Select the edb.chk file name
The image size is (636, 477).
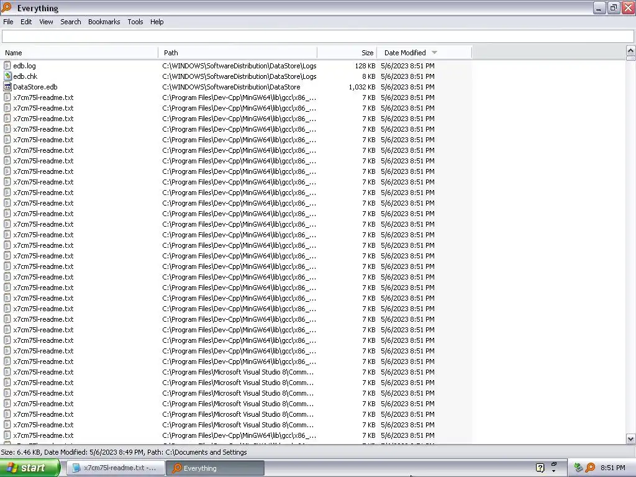point(25,76)
